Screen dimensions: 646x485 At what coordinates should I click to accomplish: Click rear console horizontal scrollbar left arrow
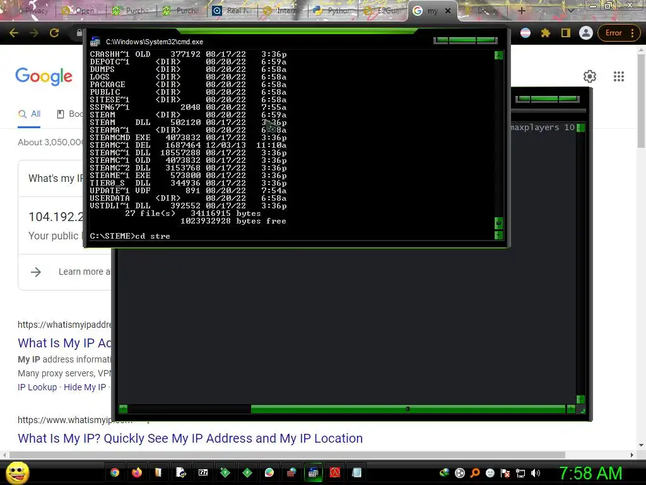[123, 409]
